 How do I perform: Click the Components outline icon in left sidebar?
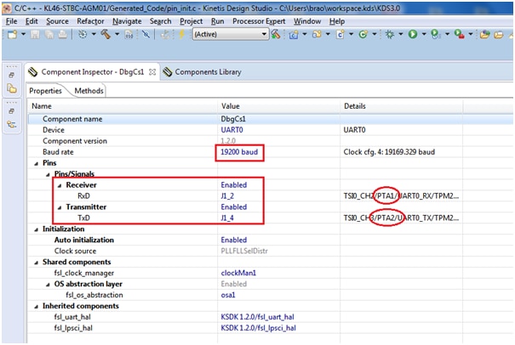[x=12, y=123]
